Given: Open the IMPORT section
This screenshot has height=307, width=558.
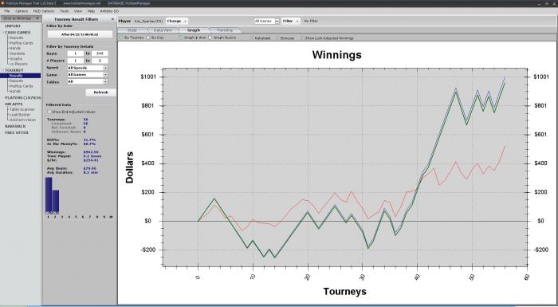Looking at the screenshot, I should click(13, 26).
